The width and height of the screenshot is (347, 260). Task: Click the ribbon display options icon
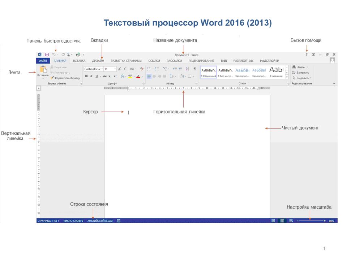tap(314, 55)
